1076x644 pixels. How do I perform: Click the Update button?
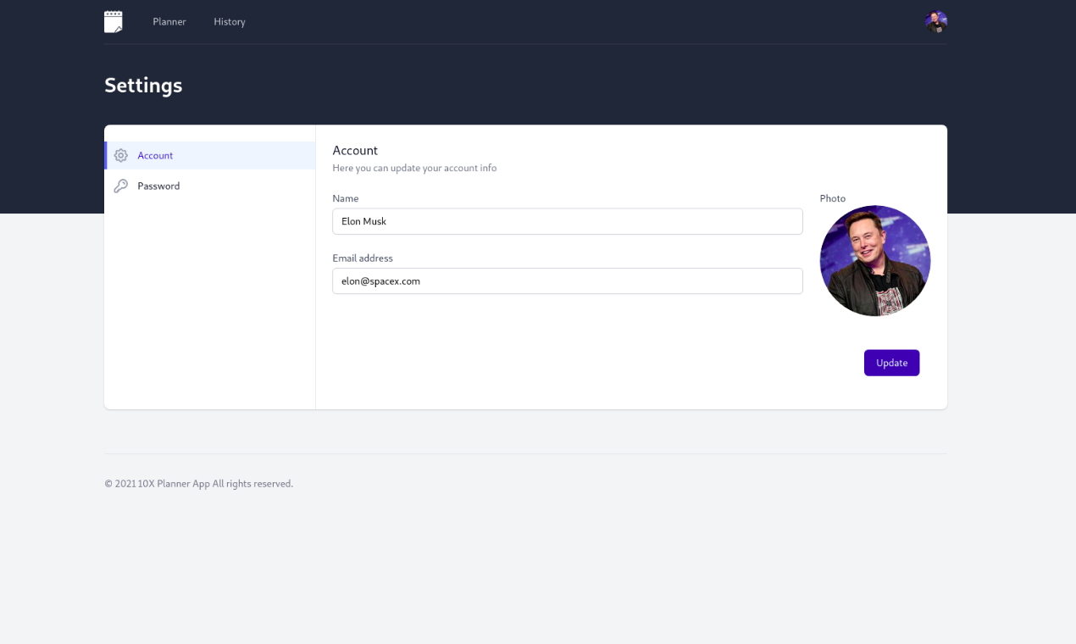tap(891, 362)
